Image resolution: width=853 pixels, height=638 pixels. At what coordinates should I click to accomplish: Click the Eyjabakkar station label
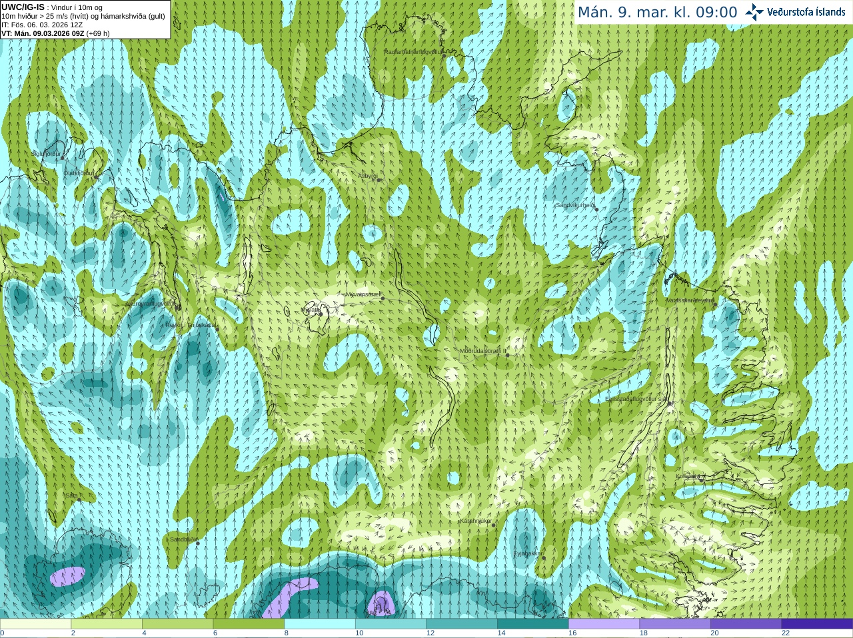coord(528,553)
